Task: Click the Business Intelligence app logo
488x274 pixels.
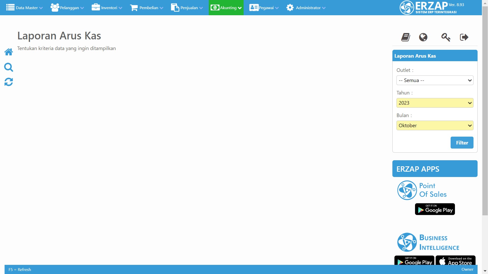Action: click(428, 242)
